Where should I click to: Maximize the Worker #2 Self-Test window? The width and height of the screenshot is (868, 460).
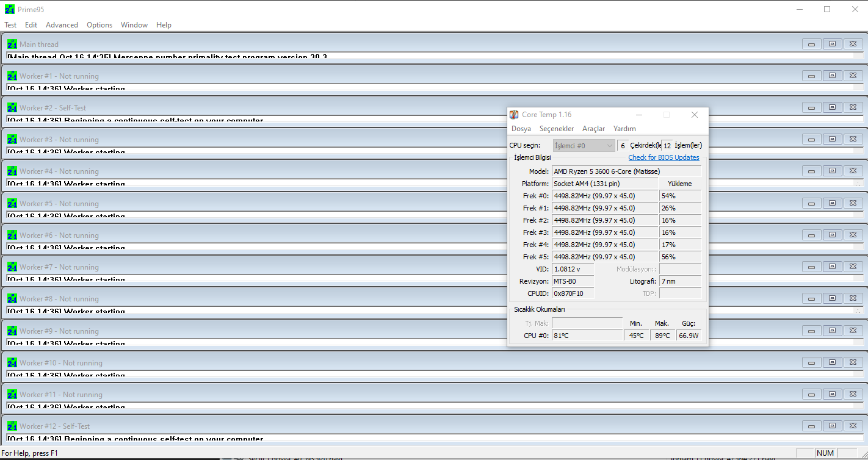[832, 107]
